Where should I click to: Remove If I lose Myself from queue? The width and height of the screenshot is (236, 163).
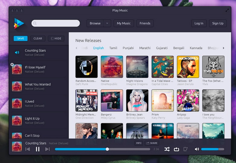[12, 65]
